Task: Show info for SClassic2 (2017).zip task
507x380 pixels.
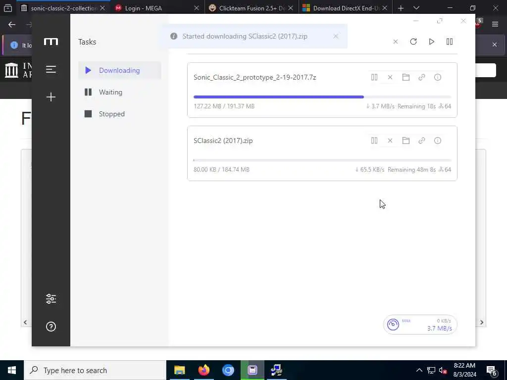Action: click(438, 141)
